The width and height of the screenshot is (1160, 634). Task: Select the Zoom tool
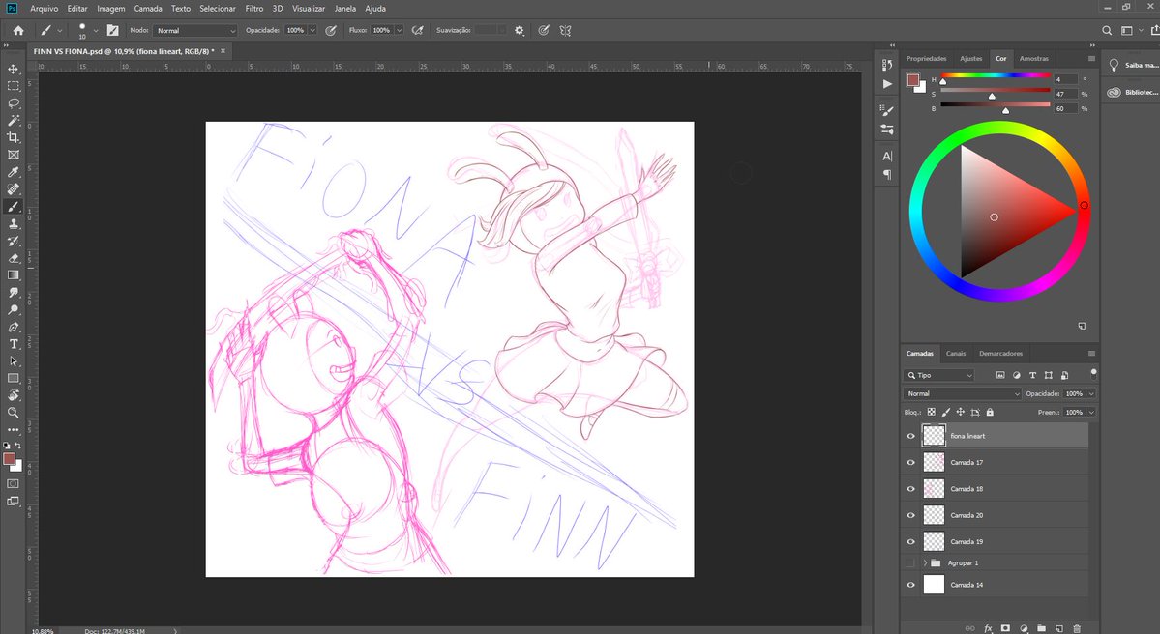click(14, 413)
